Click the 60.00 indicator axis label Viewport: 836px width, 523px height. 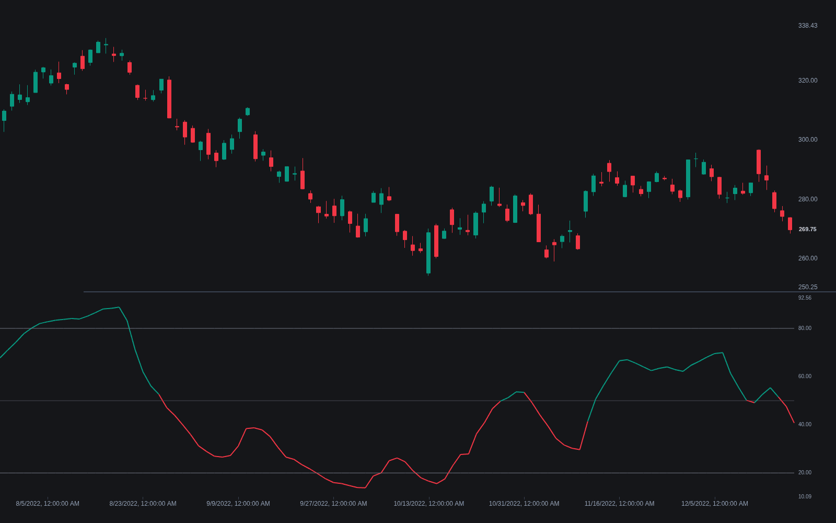[x=805, y=377]
